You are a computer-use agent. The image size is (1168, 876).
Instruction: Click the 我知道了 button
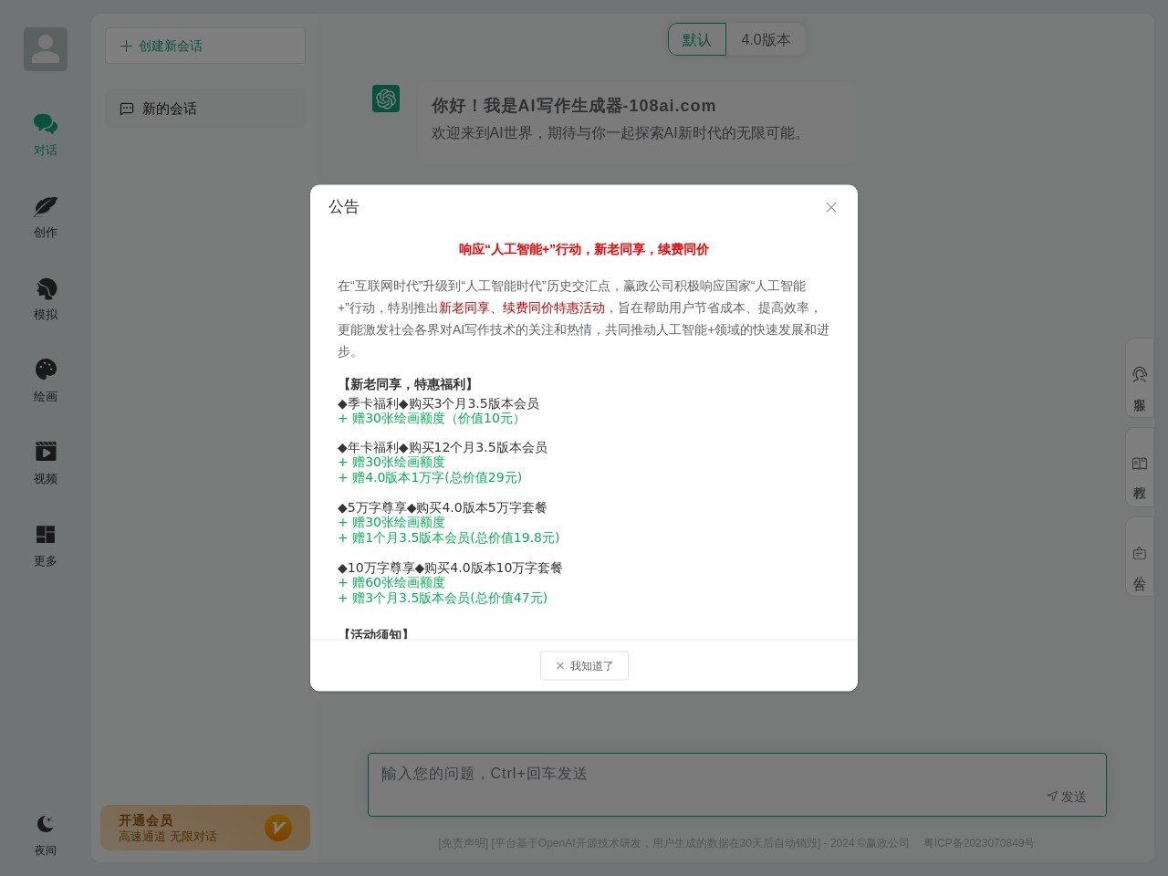[584, 665]
